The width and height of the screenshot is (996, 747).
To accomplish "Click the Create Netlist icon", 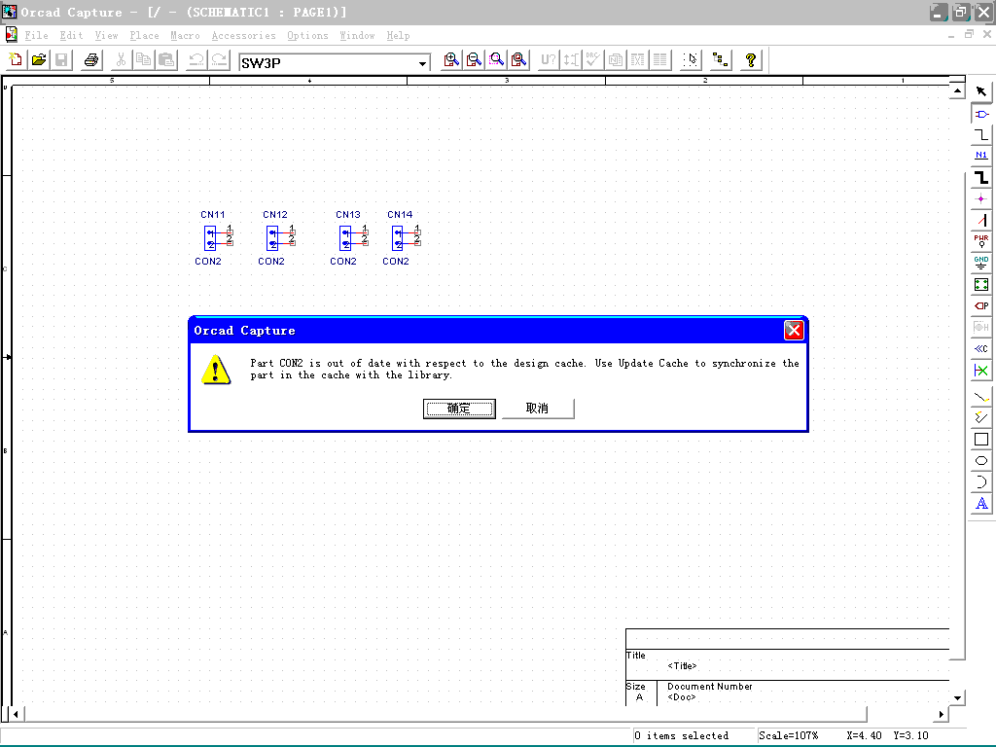I will pos(616,60).
